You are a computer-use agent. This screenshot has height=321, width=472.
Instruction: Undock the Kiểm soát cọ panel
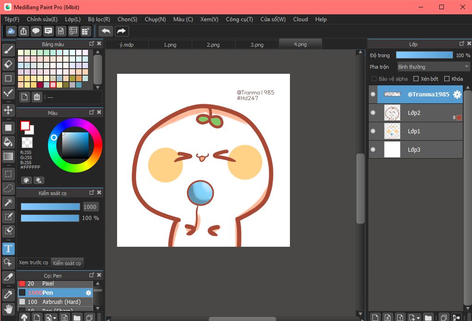click(x=92, y=192)
